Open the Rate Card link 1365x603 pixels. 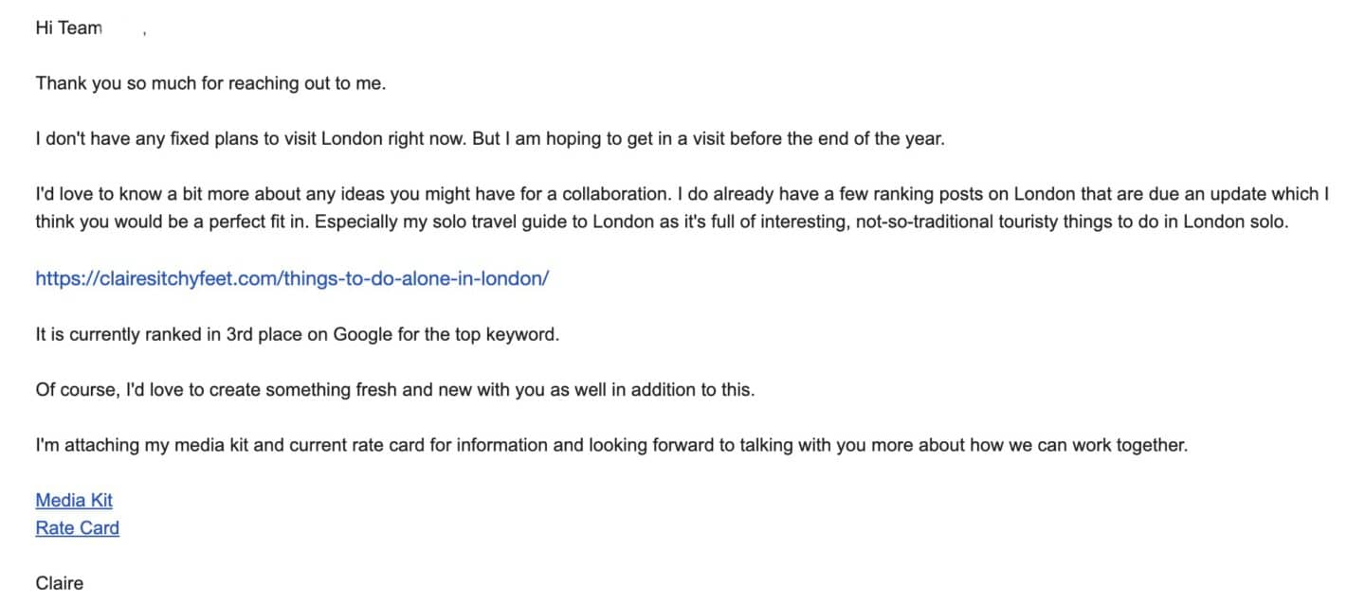(78, 527)
